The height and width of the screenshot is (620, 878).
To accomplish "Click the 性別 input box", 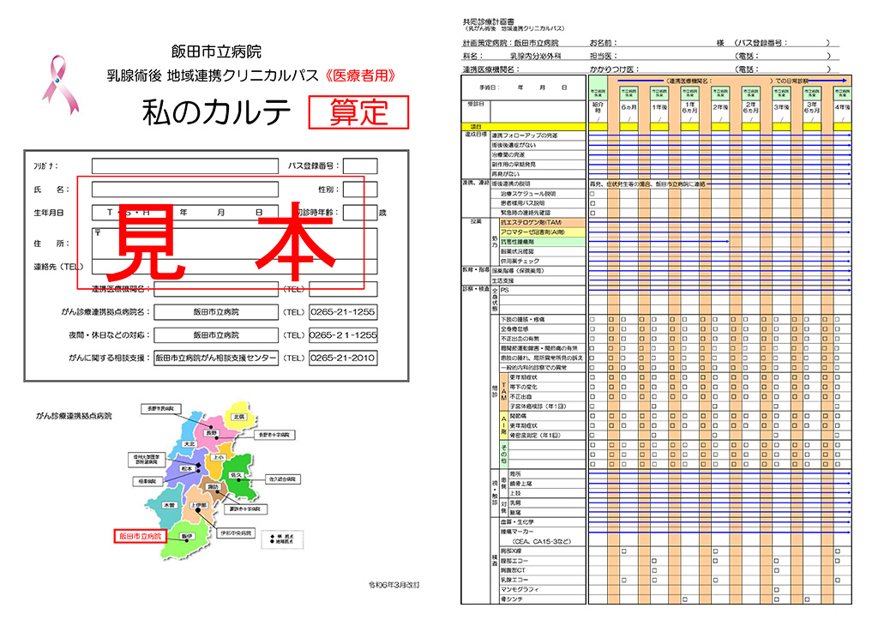I will (360, 190).
